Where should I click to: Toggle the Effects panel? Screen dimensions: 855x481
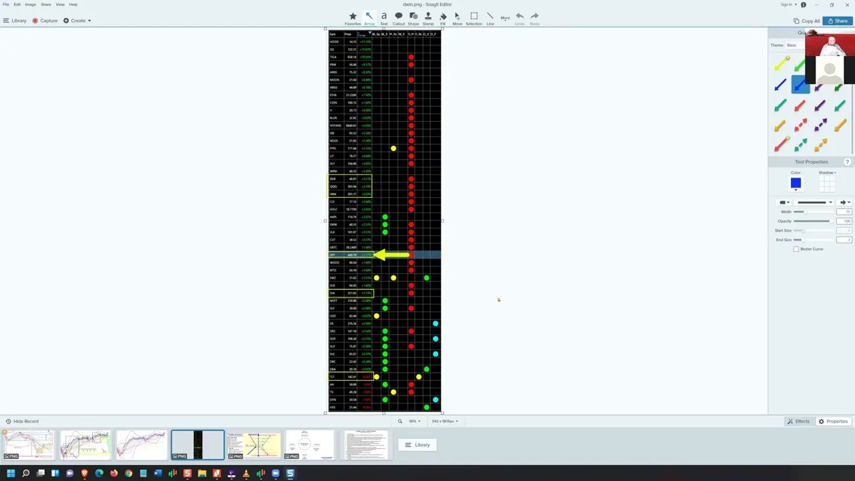(x=798, y=422)
